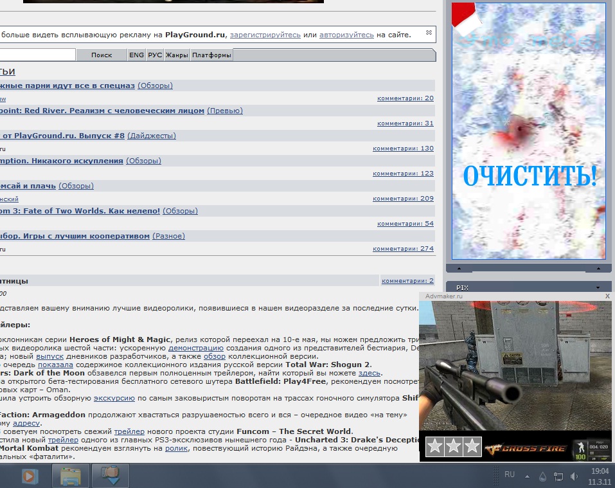Click in the search text field
The width and height of the screenshot is (615, 488).
37,55
